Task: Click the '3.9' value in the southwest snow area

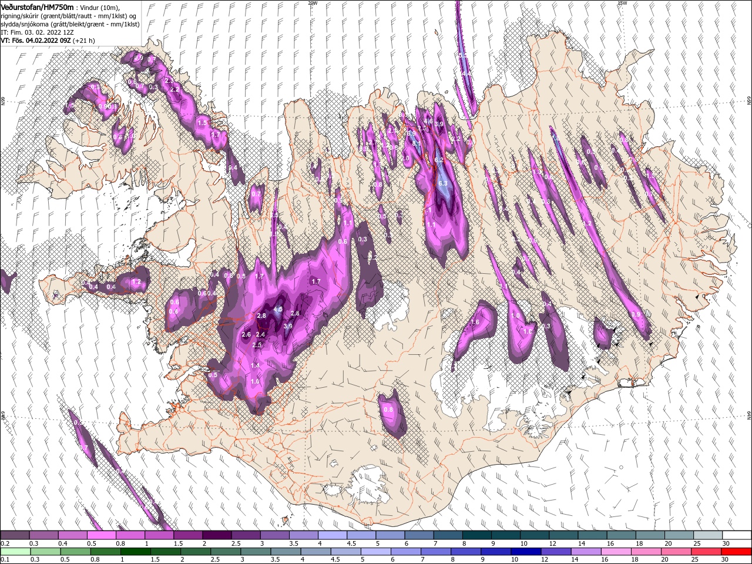Action: [x=288, y=326]
